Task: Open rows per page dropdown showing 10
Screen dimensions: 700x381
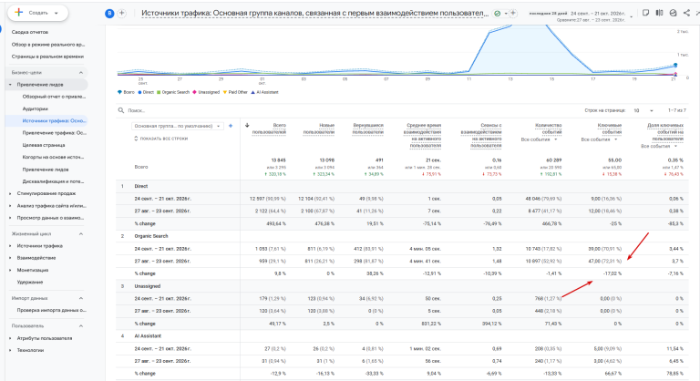Action: (643, 110)
